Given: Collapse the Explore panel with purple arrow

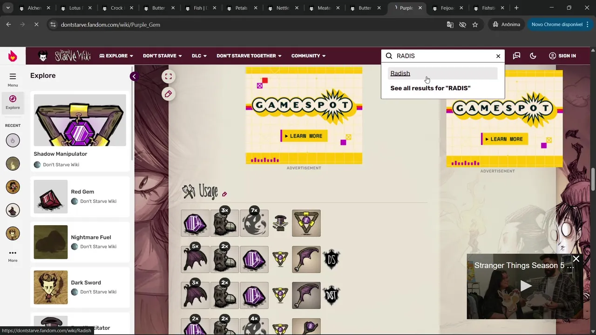Looking at the screenshot, I should pos(134,76).
